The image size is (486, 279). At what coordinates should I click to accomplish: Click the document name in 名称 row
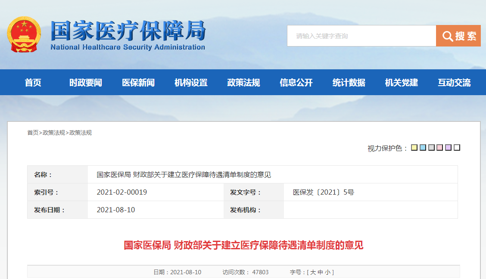tap(184, 175)
